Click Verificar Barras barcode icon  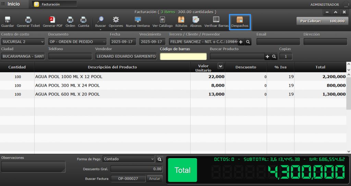click(x=216, y=20)
